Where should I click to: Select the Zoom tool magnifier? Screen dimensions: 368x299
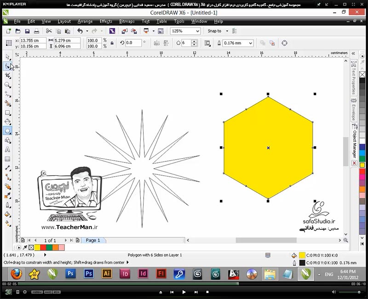point(7,85)
